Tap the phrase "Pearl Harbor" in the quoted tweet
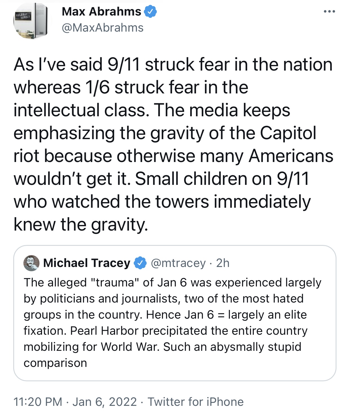 pyautogui.click(x=104, y=331)
